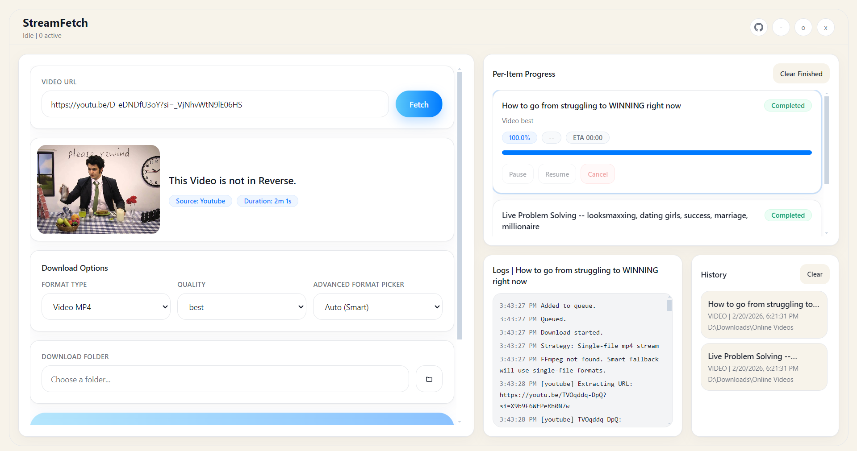857x451 pixels.
Task: Click the blue download progress bar
Action: pyautogui.click(x=656, y=152)
